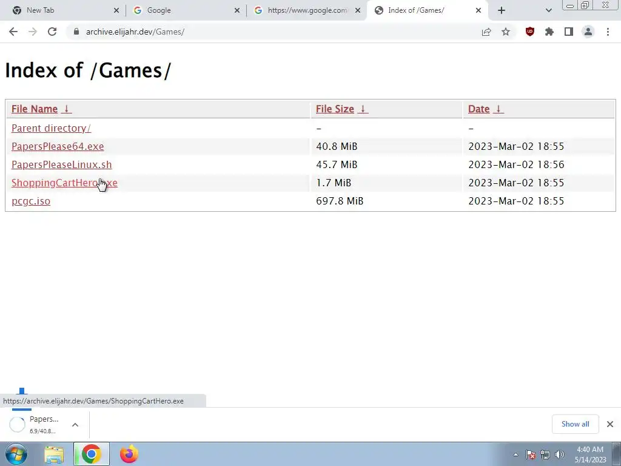Click the 697.8 MiB size cell
This screenshot has width=621, height=466.
tap(340, 201)
